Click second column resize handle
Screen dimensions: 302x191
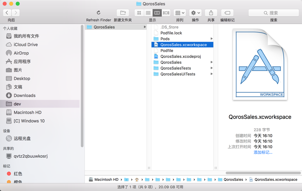(x=216, y=168)
